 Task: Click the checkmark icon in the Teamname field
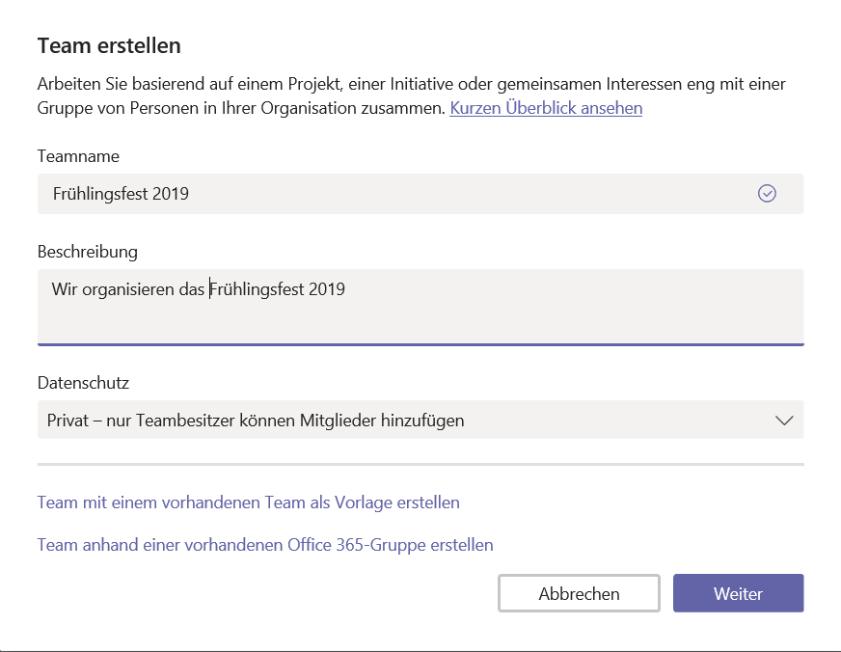click(x=767, y=194)
